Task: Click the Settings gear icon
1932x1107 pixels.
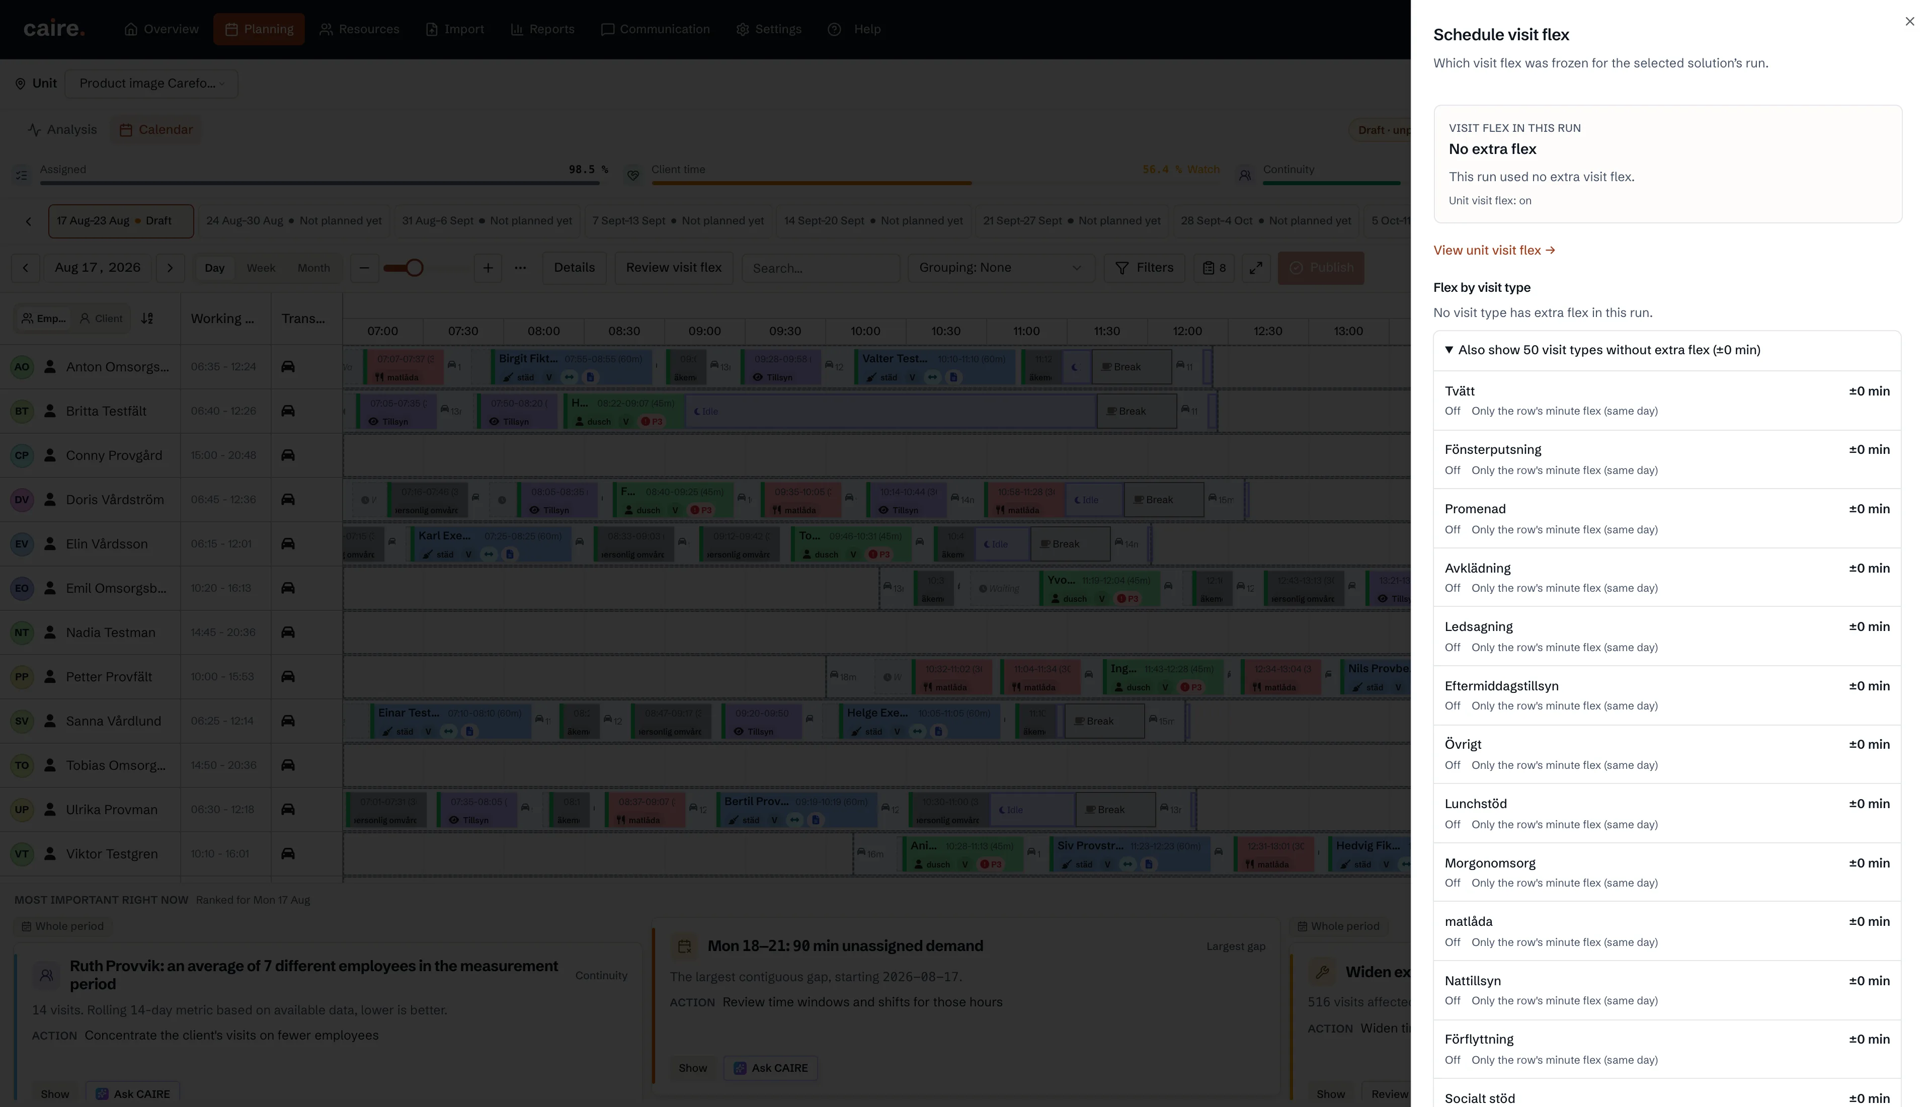Action: (743, 29)
